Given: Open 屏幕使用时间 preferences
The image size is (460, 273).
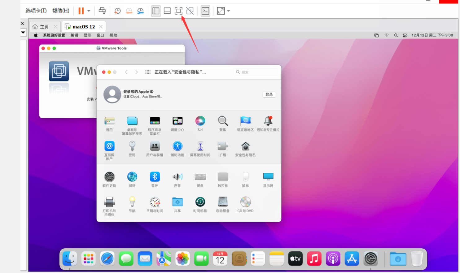Looking at the screenshot, I should pos(200,149).
